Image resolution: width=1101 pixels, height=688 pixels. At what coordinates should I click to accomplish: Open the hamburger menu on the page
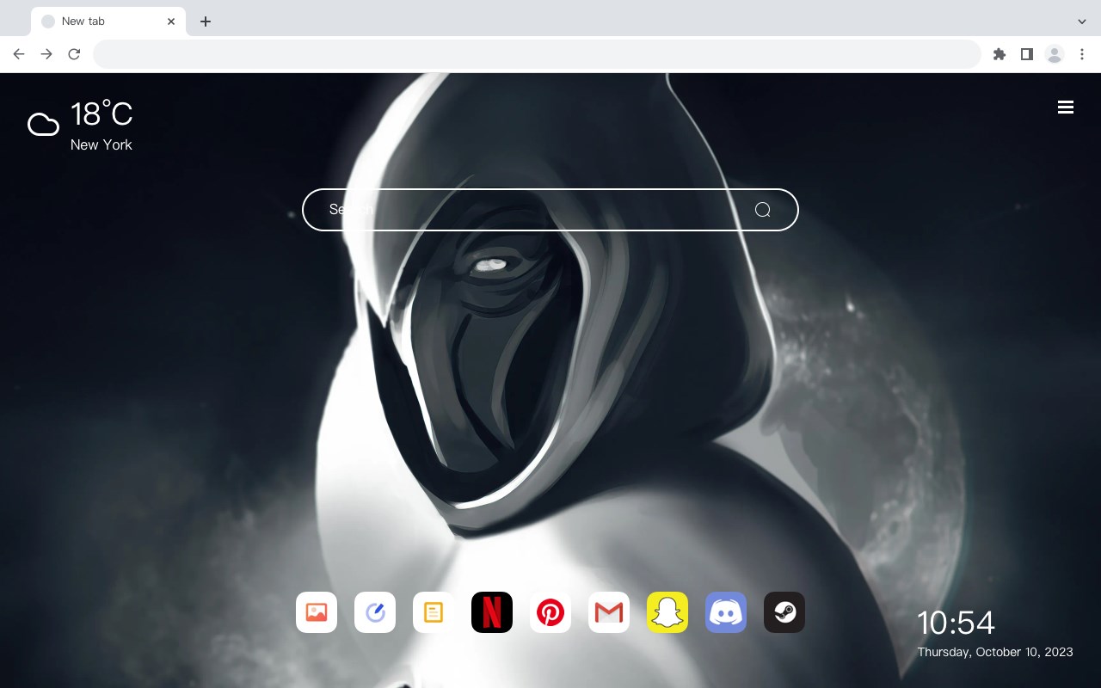[1066, 107]
